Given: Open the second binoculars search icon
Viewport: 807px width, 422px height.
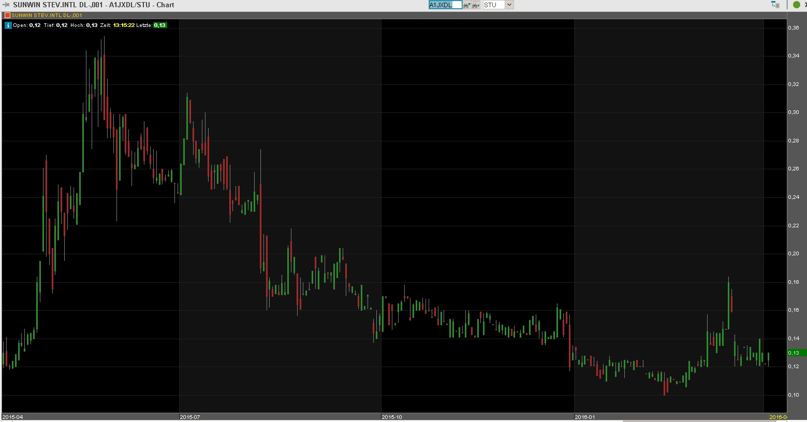Looking at the screenshot, I should click(475, 5).
